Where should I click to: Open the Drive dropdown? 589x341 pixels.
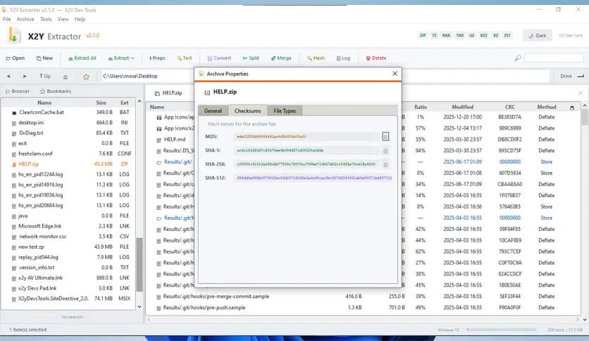point(571,76)
